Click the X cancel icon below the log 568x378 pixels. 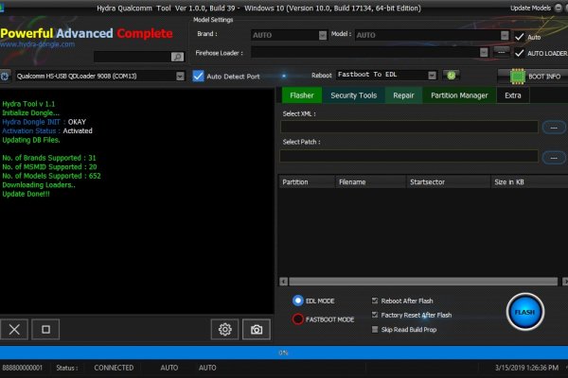14,329
